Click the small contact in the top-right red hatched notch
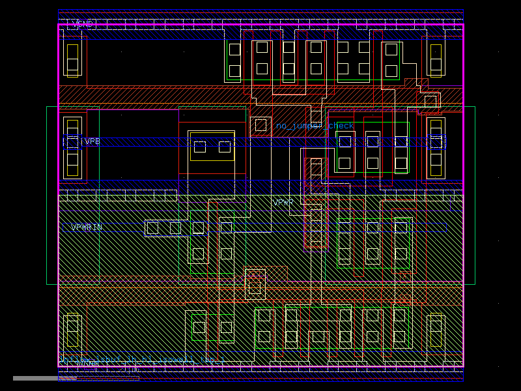This screenshot has height=391, width=521. pyautogui.click(x=430, y=101)
